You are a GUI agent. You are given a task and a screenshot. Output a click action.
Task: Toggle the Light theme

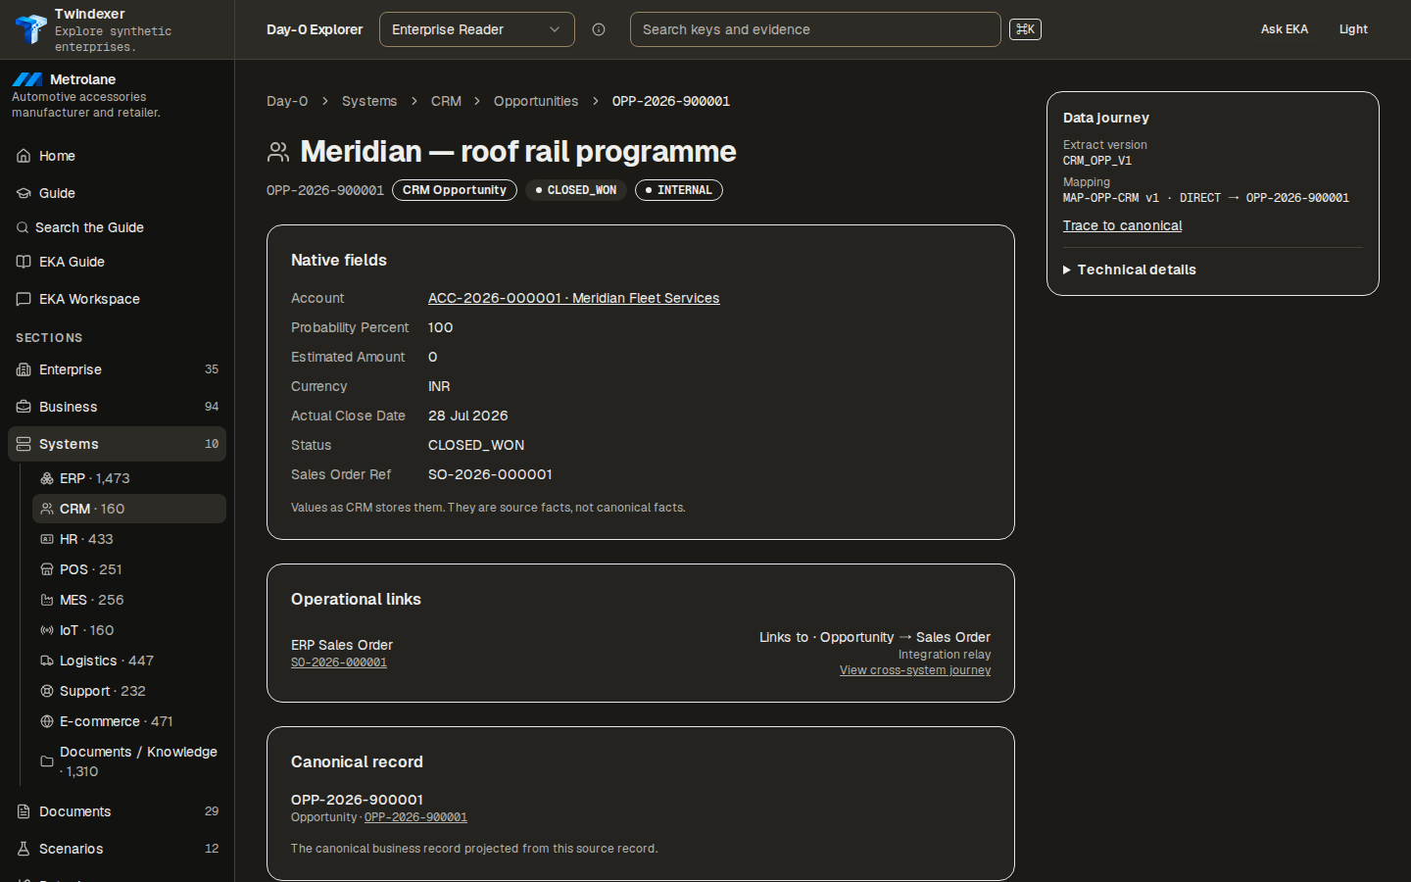coord(1353,29)
